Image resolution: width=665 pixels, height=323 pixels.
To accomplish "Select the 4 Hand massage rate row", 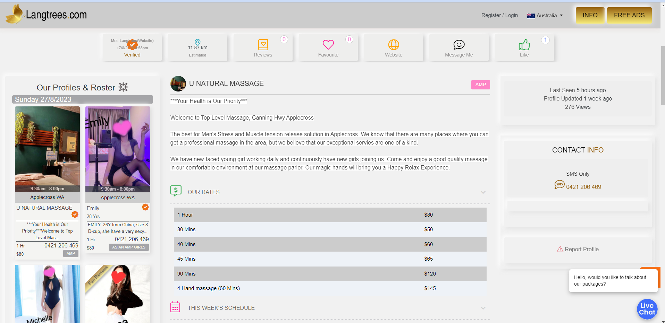I will click(330, 288).
